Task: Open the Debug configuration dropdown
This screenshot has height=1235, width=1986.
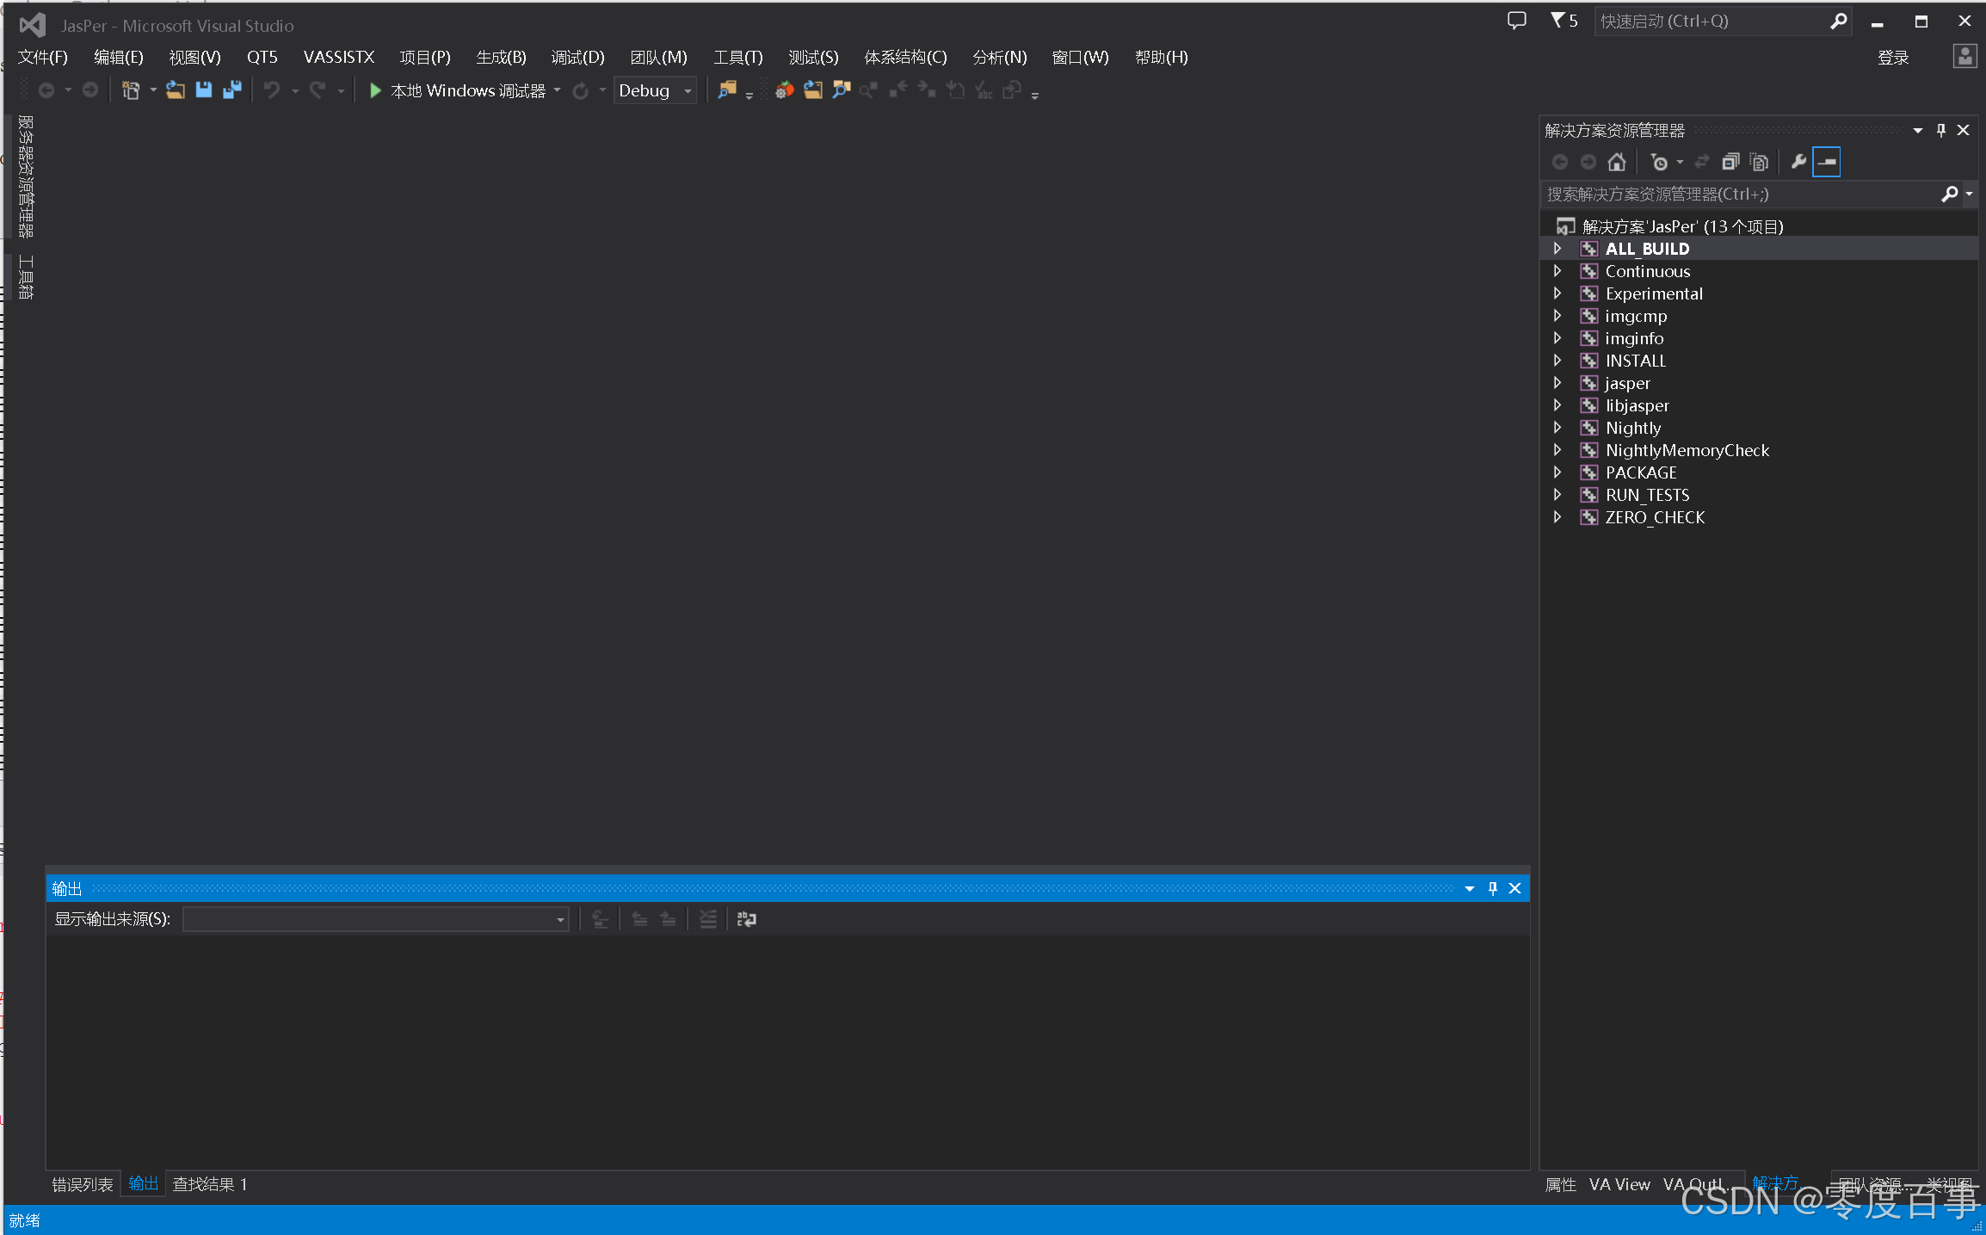Action: tap(687, 90)
